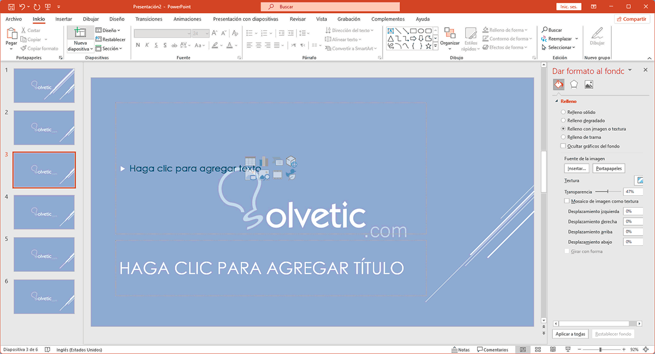Viewport: 655px width, 354px height.
Task: Check Ocultar gráficos del fondo
Action: [x=563, y=146]
